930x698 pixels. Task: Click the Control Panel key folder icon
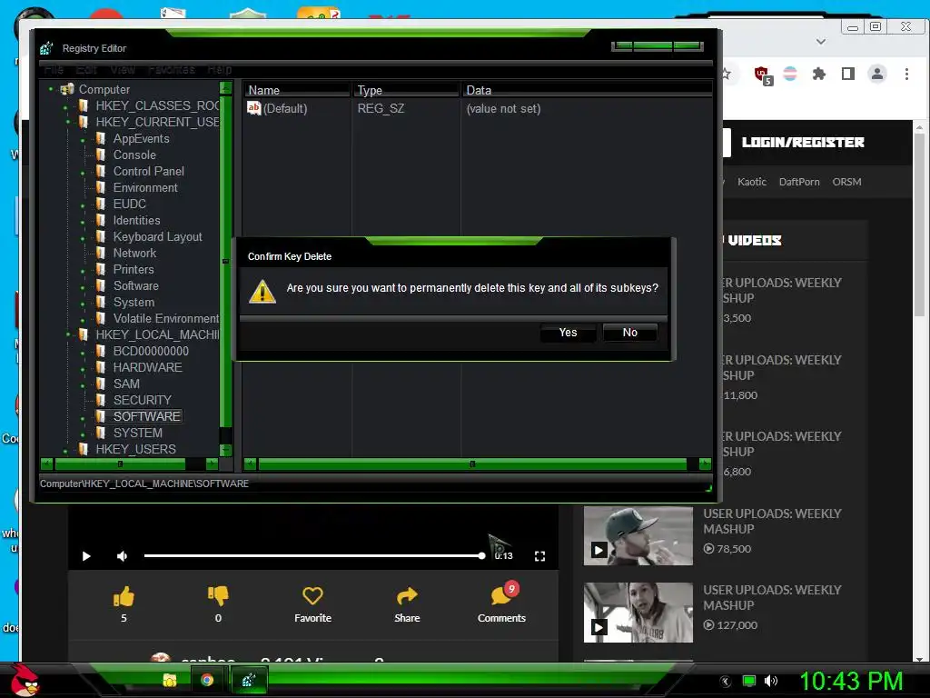100,171
